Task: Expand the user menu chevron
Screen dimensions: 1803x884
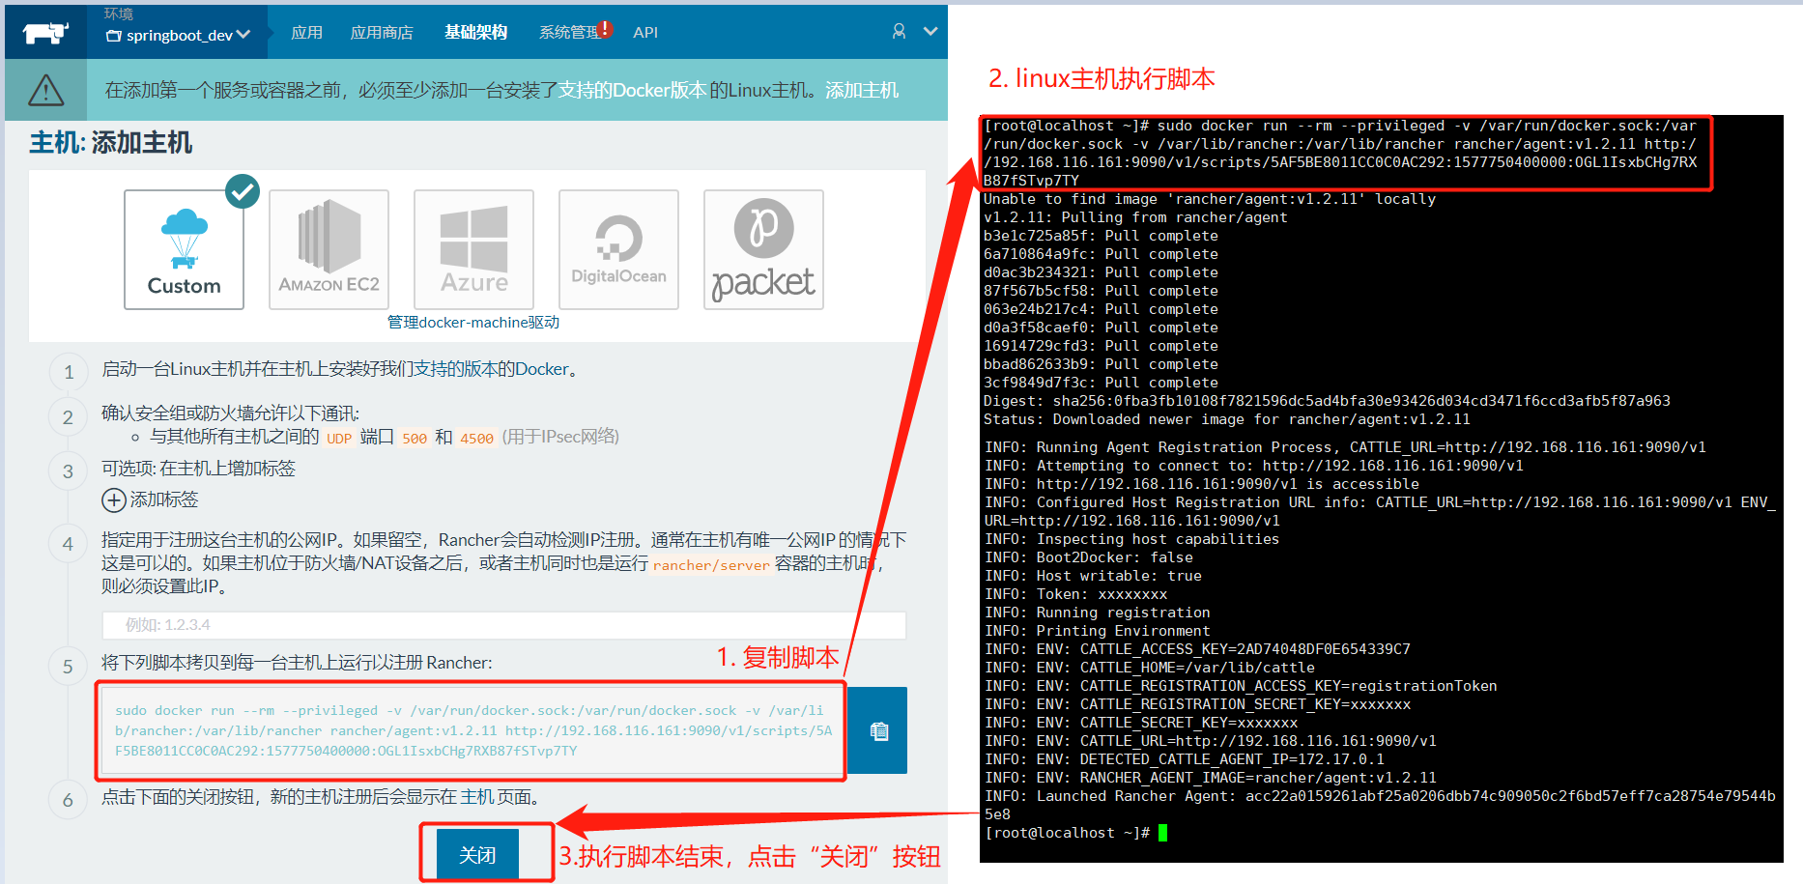Action: point(930,32)
